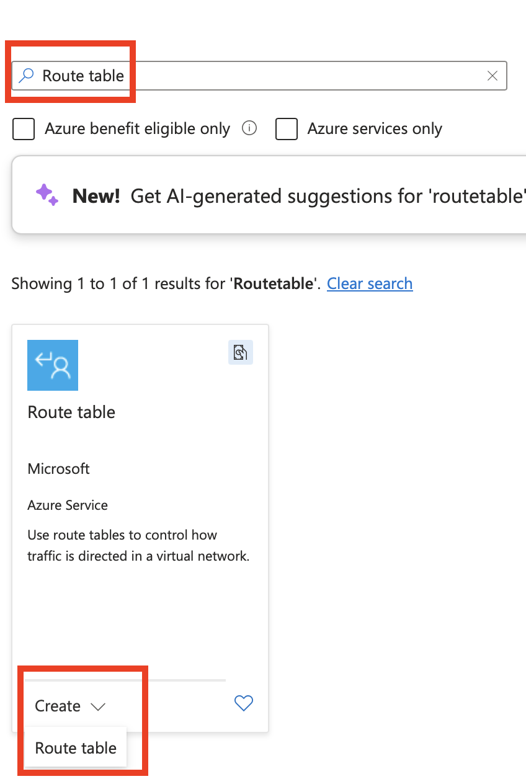The image size is (526, 779).
Task: Click the 'Microsoft' publisher name on the card
Action: (x=59, y=469)
